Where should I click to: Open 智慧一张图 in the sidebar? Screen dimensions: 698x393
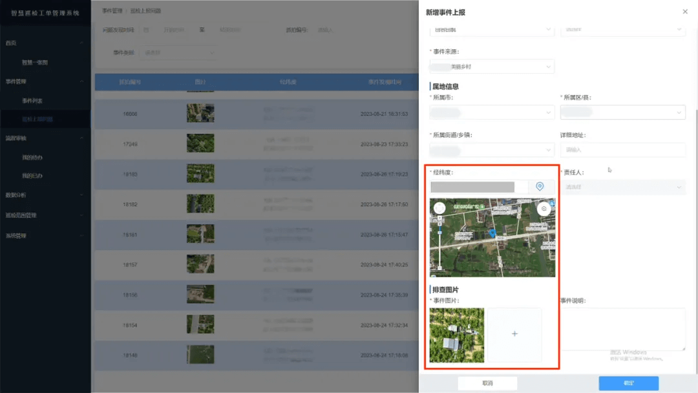35,62
